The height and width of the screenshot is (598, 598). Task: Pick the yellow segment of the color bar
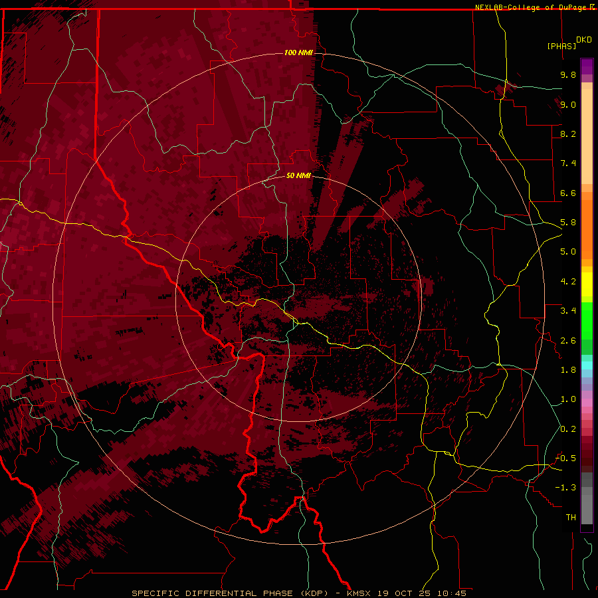(x=587, y=284)
